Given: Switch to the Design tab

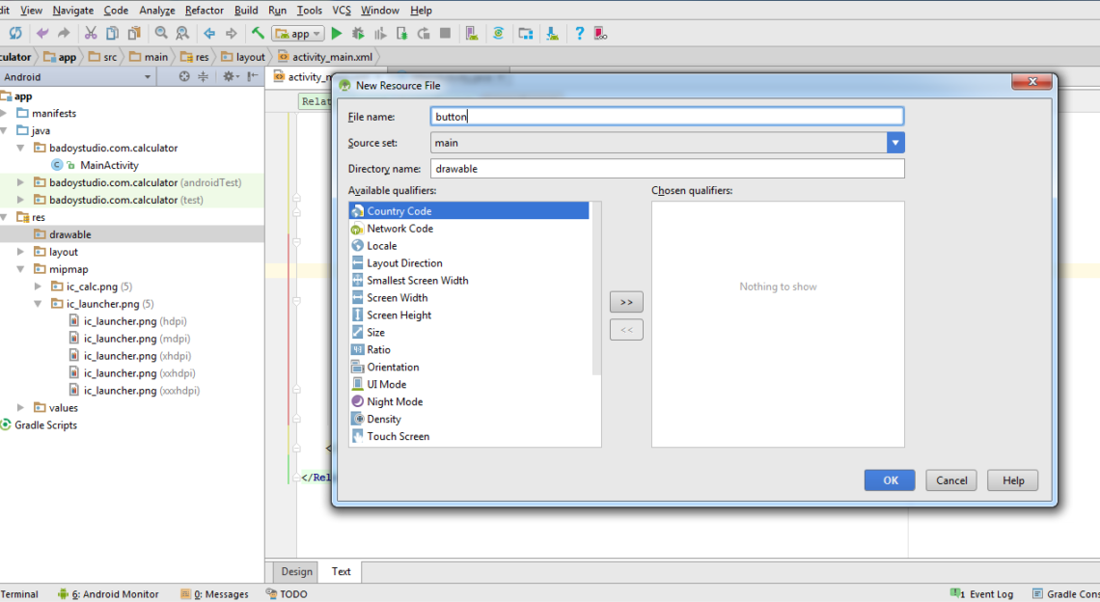Looking at the screenshot, I should (296, 571).
